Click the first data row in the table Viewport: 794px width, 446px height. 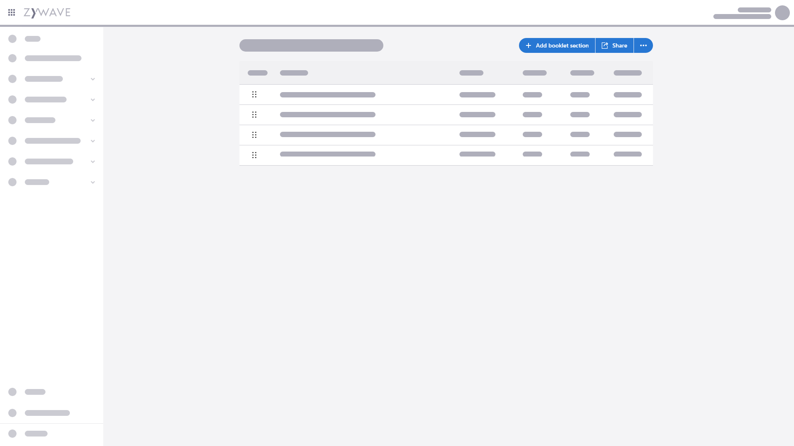pos(446,94)
